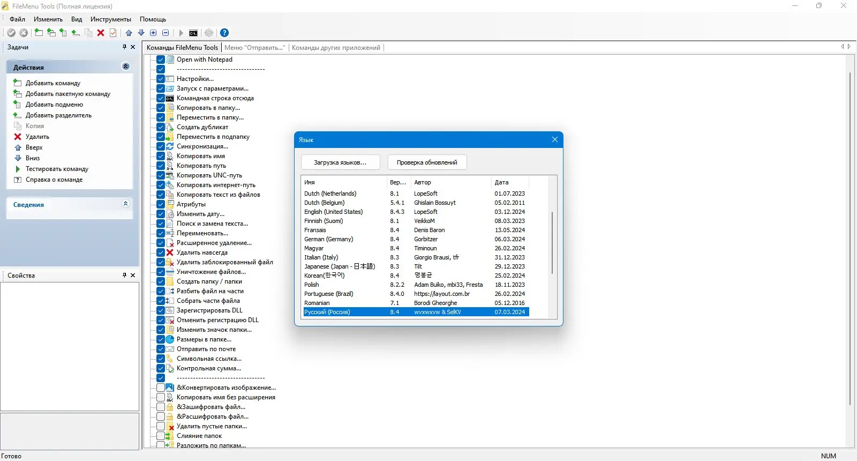The image size is (857, 461).
Task: Sort the language list by Имя column
Action: [344, 182]
